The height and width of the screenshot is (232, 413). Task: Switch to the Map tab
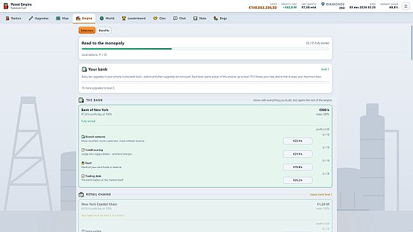click(62, 18)
